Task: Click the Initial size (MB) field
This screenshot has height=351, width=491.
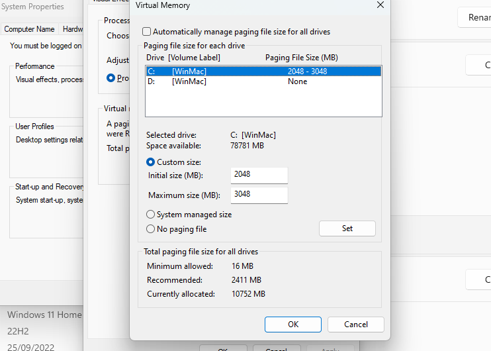Action: [259, 175]
